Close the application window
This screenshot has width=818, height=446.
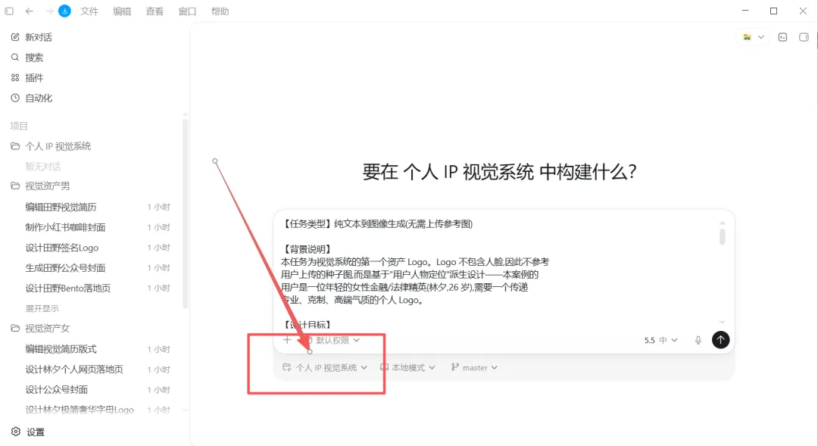click(803, 11)
